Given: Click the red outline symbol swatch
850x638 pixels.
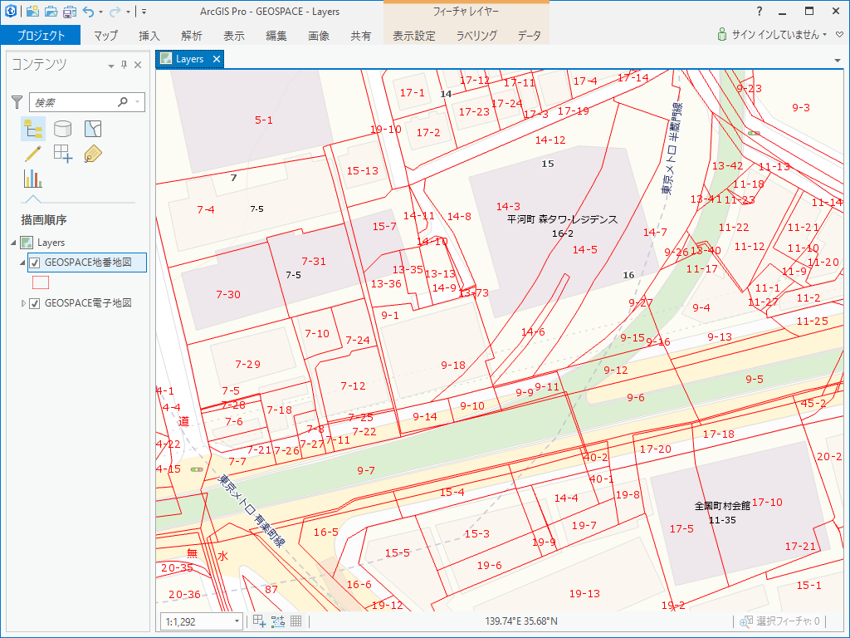Looking at the screenshot, I should click(41, 282).
